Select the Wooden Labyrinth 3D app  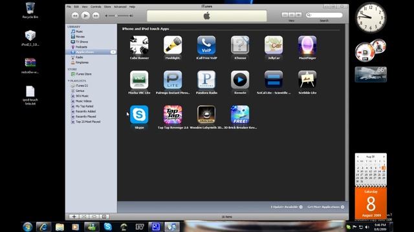[x=206, y=115]
